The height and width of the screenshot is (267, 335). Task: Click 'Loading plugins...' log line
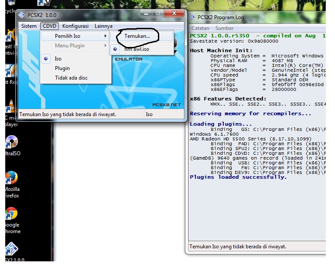pyautogui.click(x=221, y=124)
